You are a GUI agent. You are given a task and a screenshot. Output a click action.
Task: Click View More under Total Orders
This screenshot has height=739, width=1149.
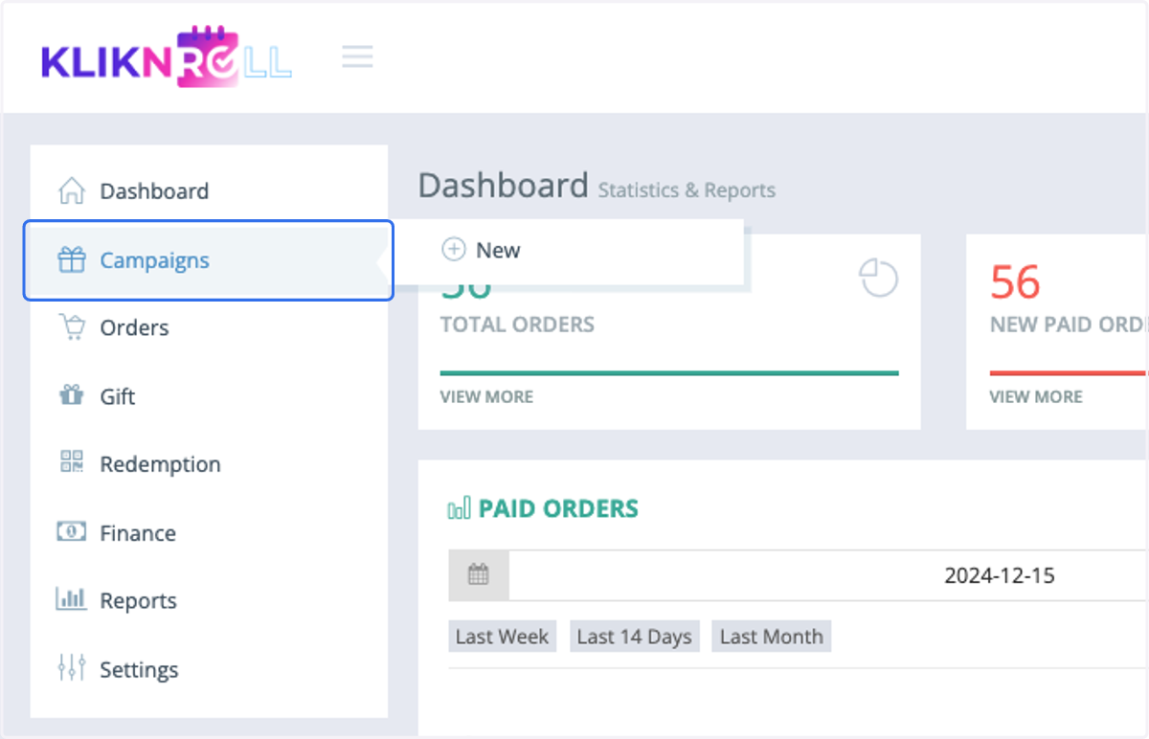pos(486,396)
